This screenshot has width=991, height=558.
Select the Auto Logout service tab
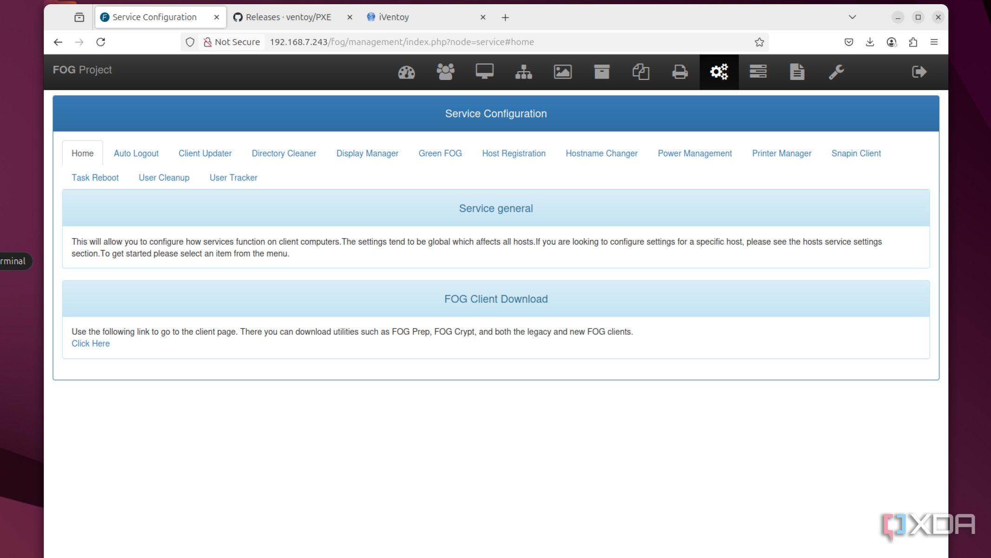coord(136,153)
